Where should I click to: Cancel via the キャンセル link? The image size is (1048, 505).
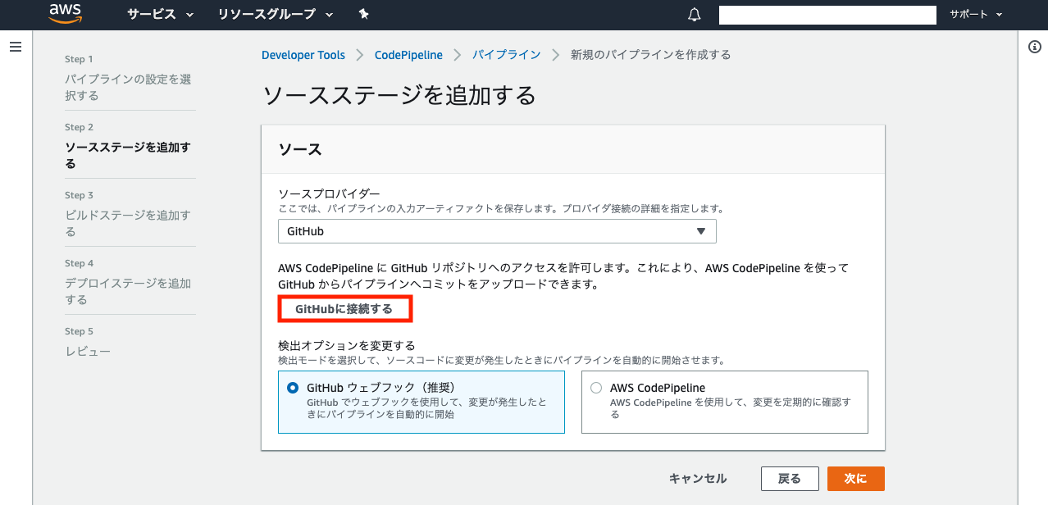pyautogui.click(x=698, y=478)
